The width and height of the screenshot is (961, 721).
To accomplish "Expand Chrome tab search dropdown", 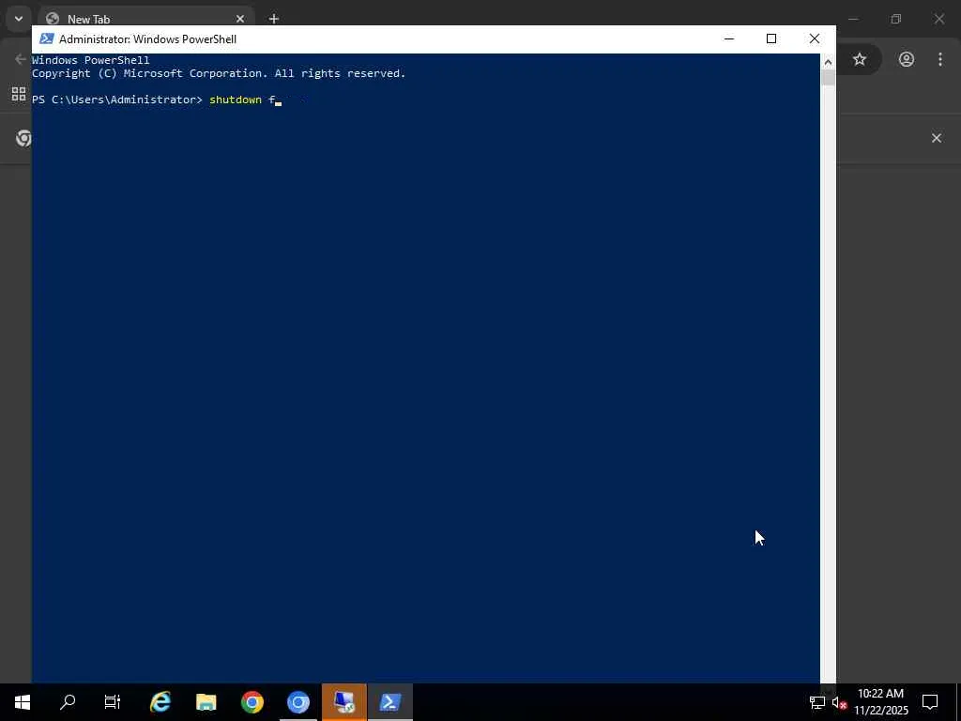I will point(19,19).
